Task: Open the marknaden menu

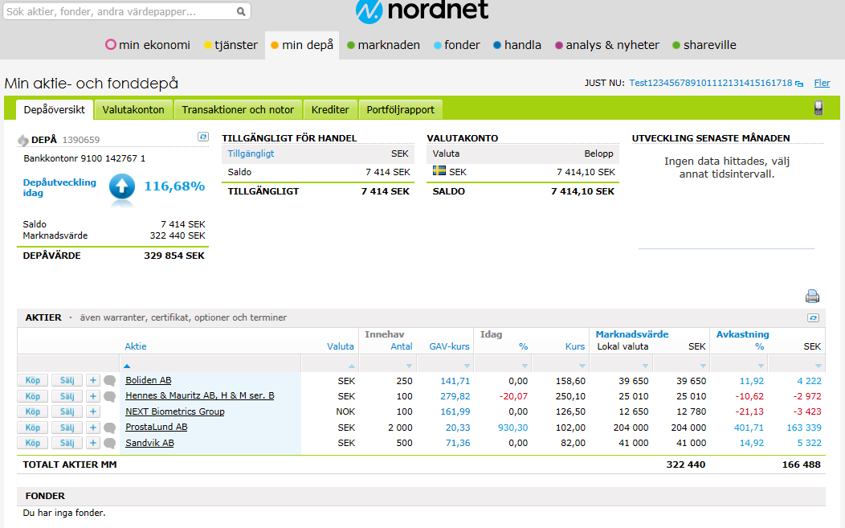Action: click(x=383, y=45)
